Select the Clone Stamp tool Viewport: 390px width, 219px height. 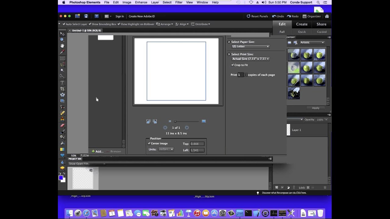tap(62, 119)
